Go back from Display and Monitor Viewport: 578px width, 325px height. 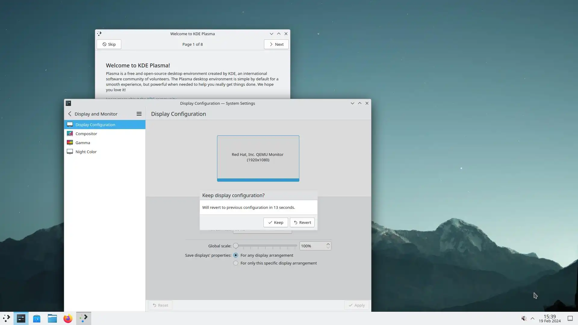70,114
